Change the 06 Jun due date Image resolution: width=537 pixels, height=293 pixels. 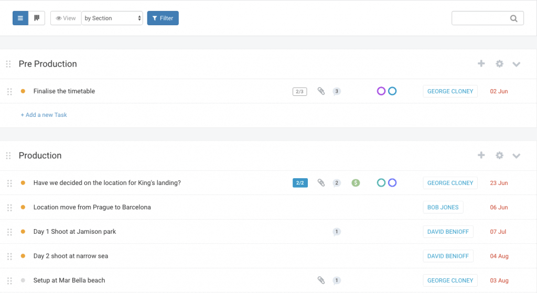(x=499, y=208)
